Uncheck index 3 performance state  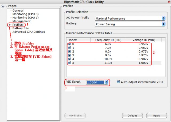point(69,55)
